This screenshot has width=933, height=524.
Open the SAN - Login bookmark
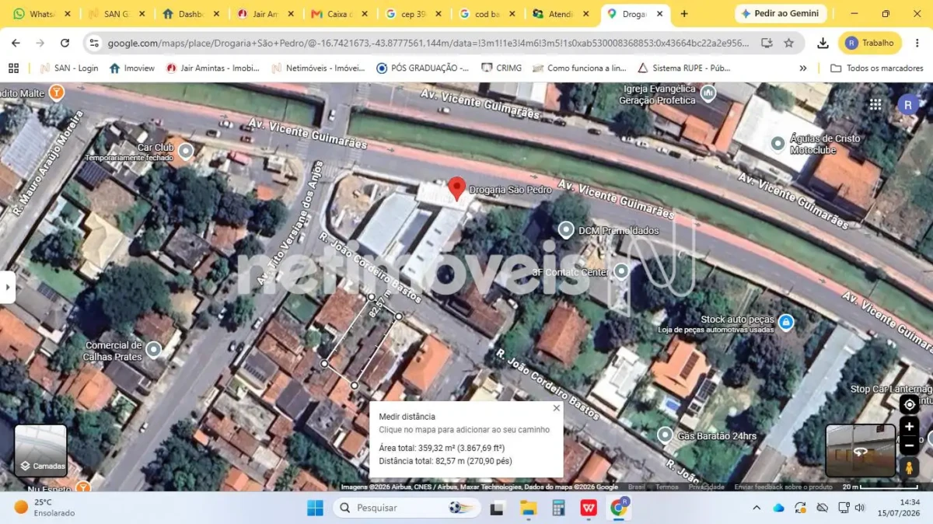tap(69, 68)
